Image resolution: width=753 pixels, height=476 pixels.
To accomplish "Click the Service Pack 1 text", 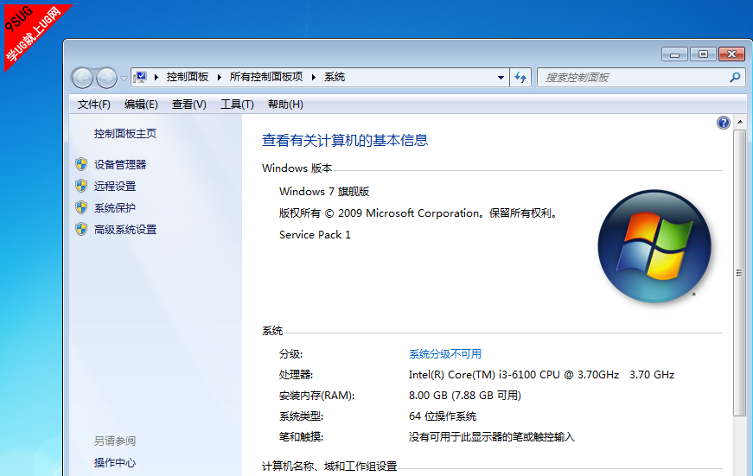I will [x=315, y=235].
